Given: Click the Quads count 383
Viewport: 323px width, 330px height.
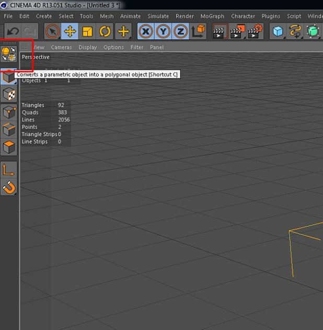Looking at the screenshot, I should (62, 112).
